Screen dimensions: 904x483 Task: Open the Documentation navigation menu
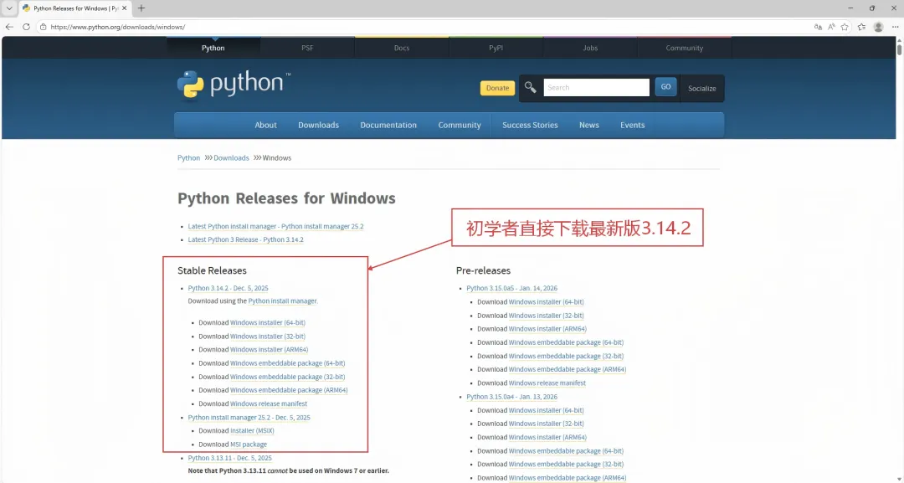click(x=388, y=125)
